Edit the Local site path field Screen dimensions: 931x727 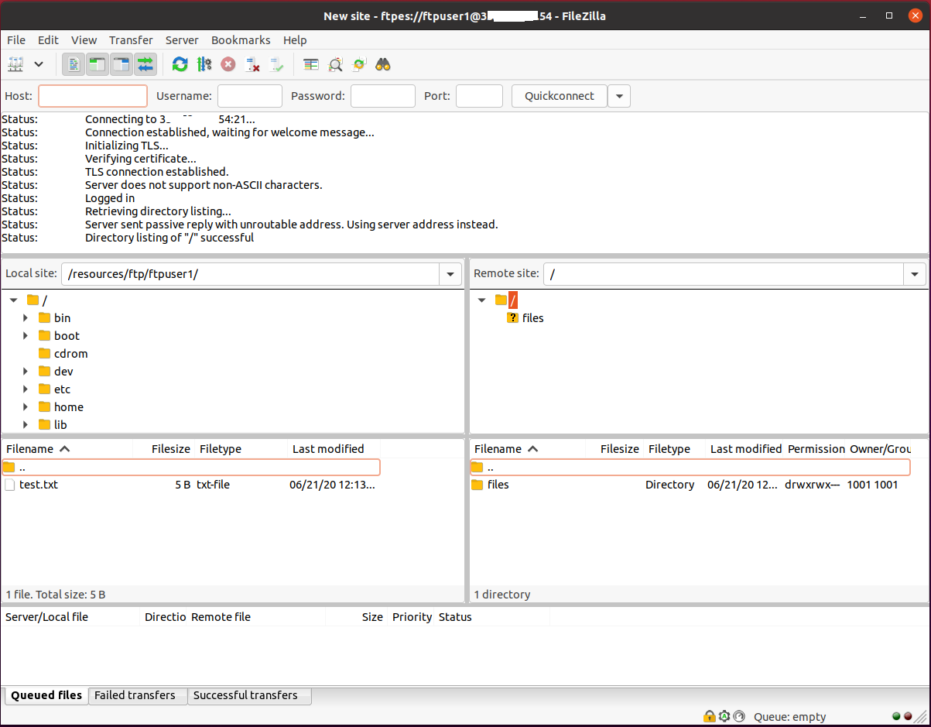(251, 274)
